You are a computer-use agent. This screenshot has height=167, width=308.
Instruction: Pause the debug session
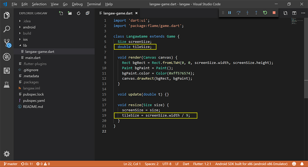tap(229, 13)
